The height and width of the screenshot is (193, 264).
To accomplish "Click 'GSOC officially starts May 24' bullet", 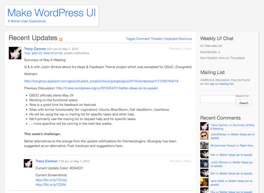I will [x=52, y=95].
